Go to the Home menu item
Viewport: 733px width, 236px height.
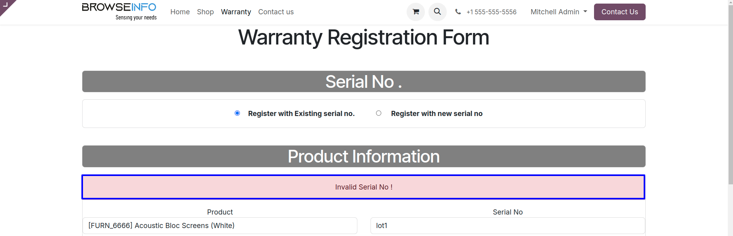[180, 12]
